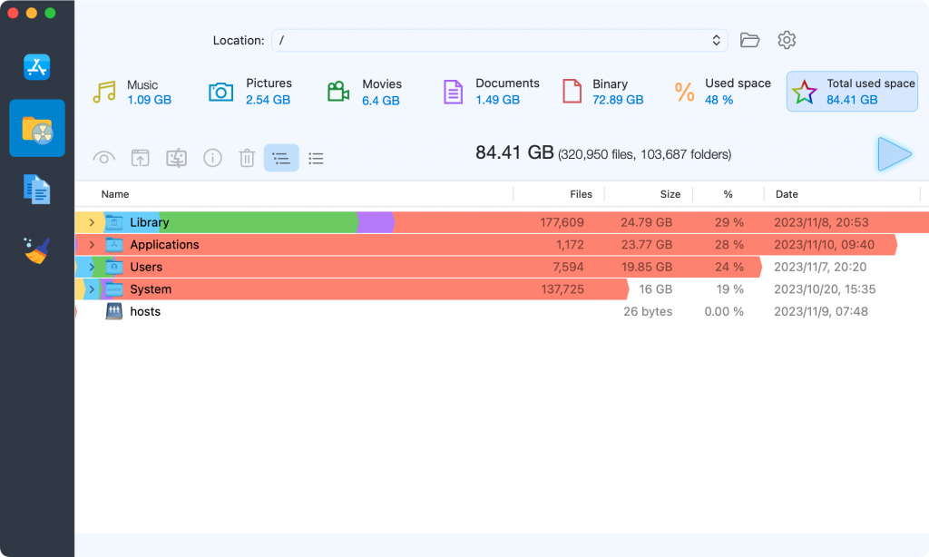929x557 pixels.
Task: Expand the Users folder row
Action: 90,267
